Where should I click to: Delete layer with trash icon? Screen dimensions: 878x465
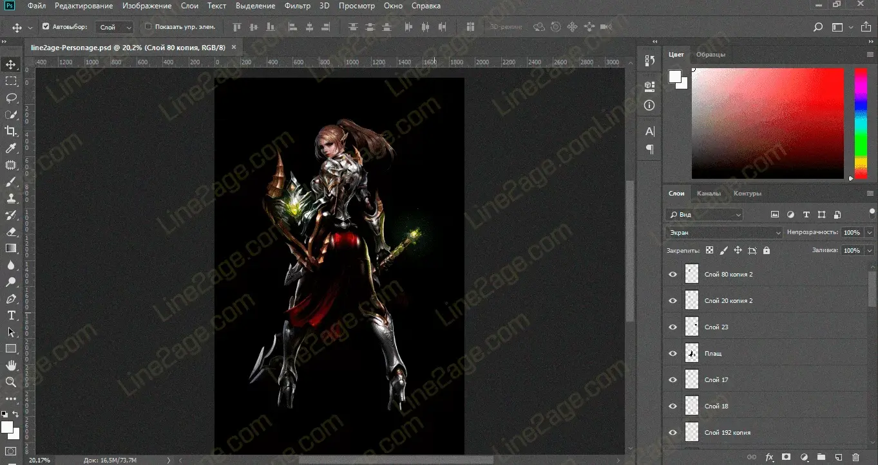point(855,457)
